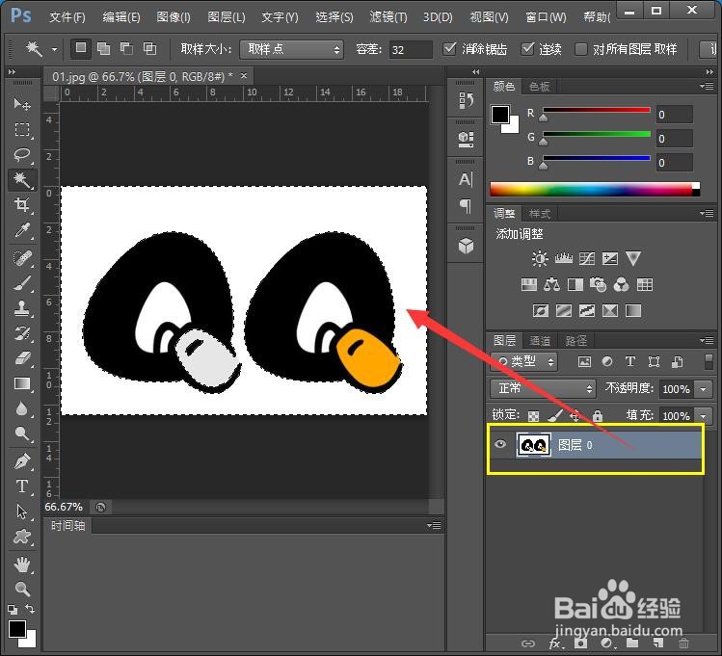This screenshot has height=656, width=722.
Task: Add a Brightness/Contrast adjustment
Action: coord(540,258)
